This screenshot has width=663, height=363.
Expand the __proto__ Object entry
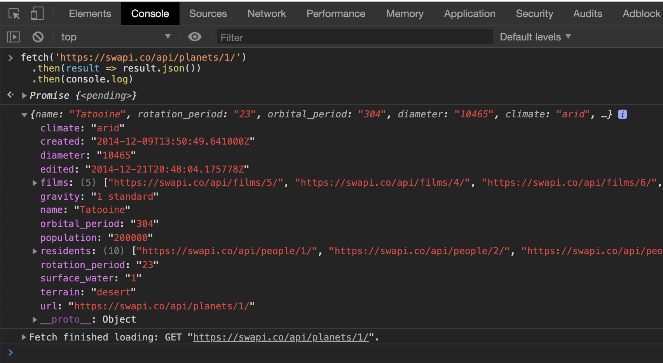35,319
